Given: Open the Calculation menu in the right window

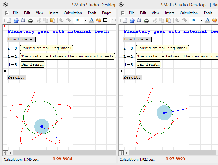Looking at the screenshot, I should tap(189, 13).
